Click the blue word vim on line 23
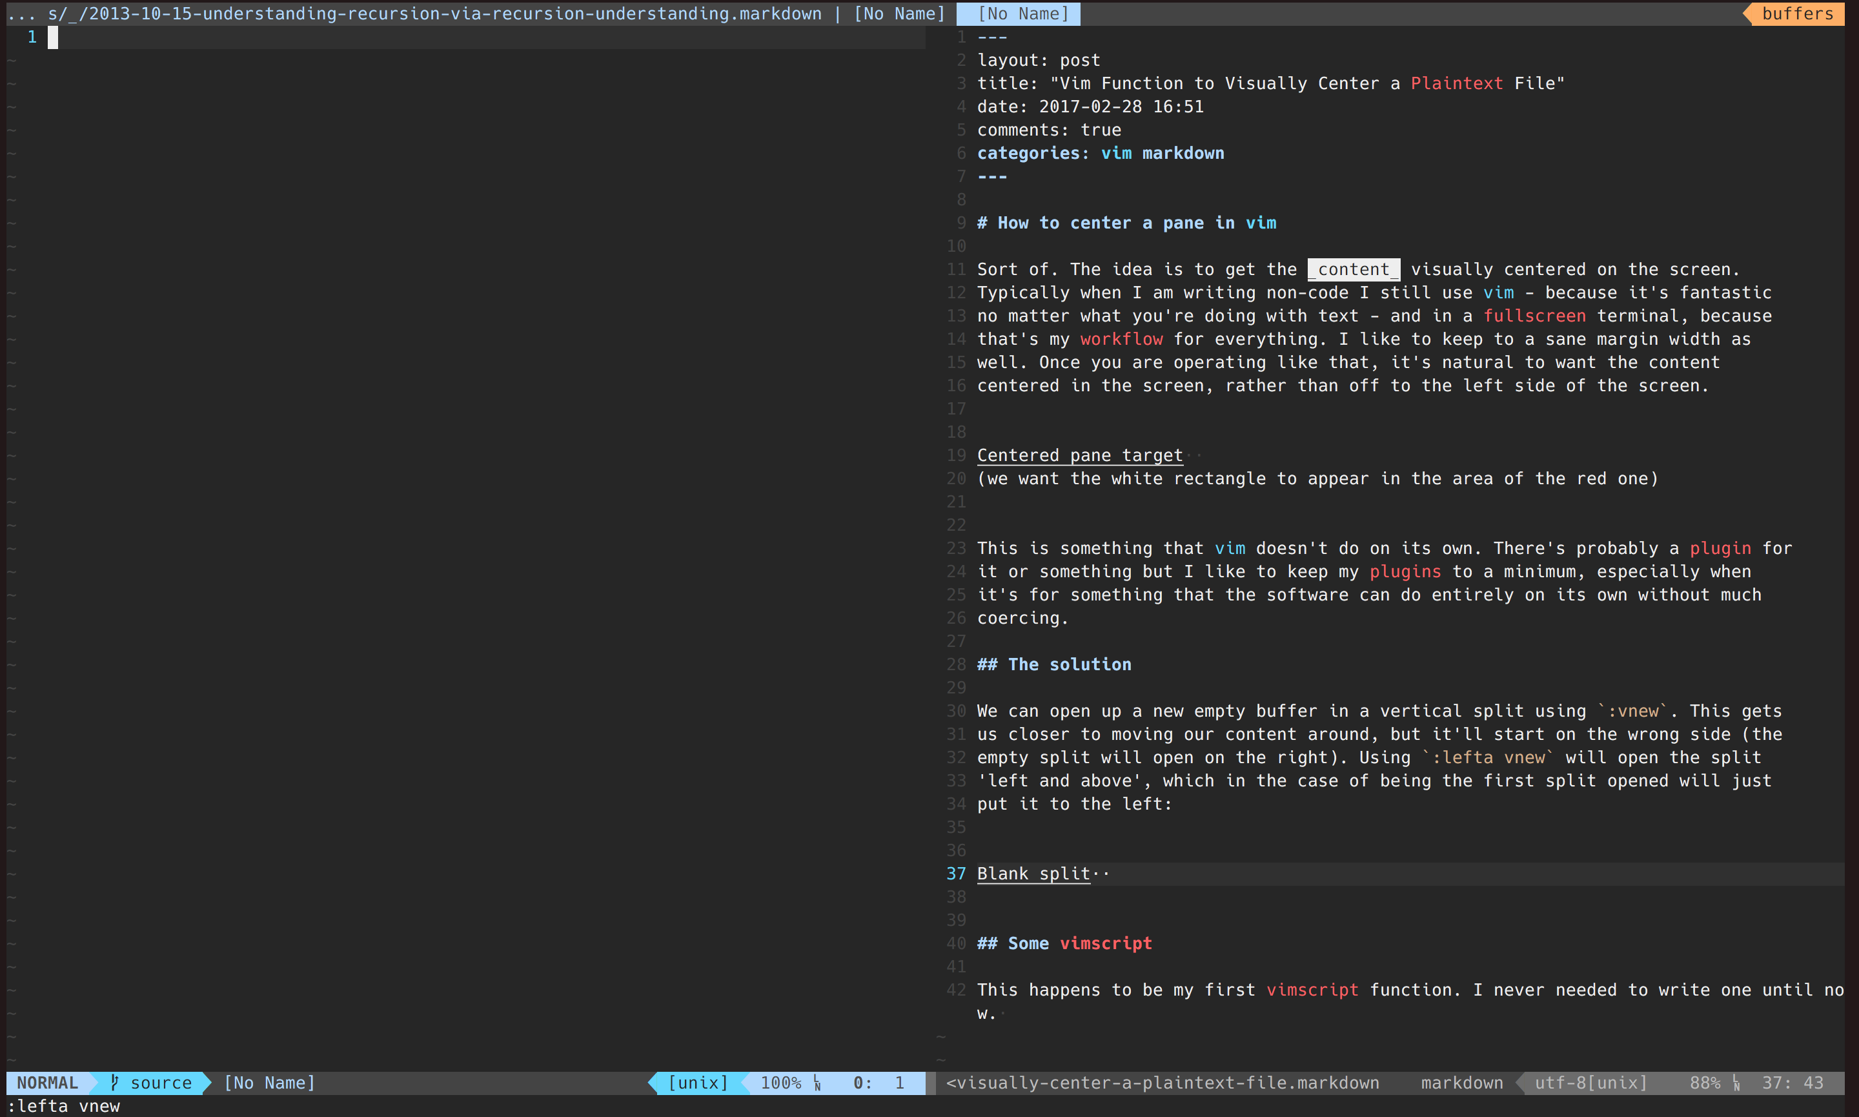1859x1117 pixels. pos(1229,549)
